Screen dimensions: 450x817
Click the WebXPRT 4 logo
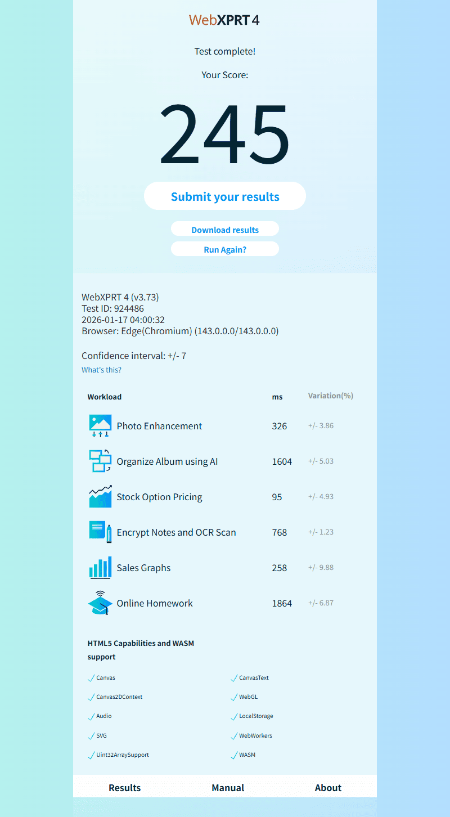[x=224, y=20]
